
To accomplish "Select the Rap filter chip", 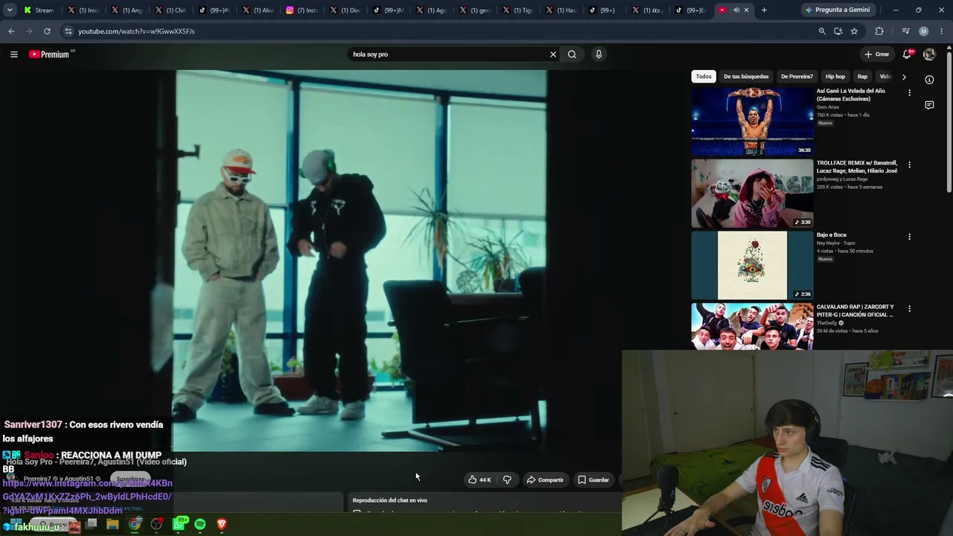I will click(x=862, y=77).
